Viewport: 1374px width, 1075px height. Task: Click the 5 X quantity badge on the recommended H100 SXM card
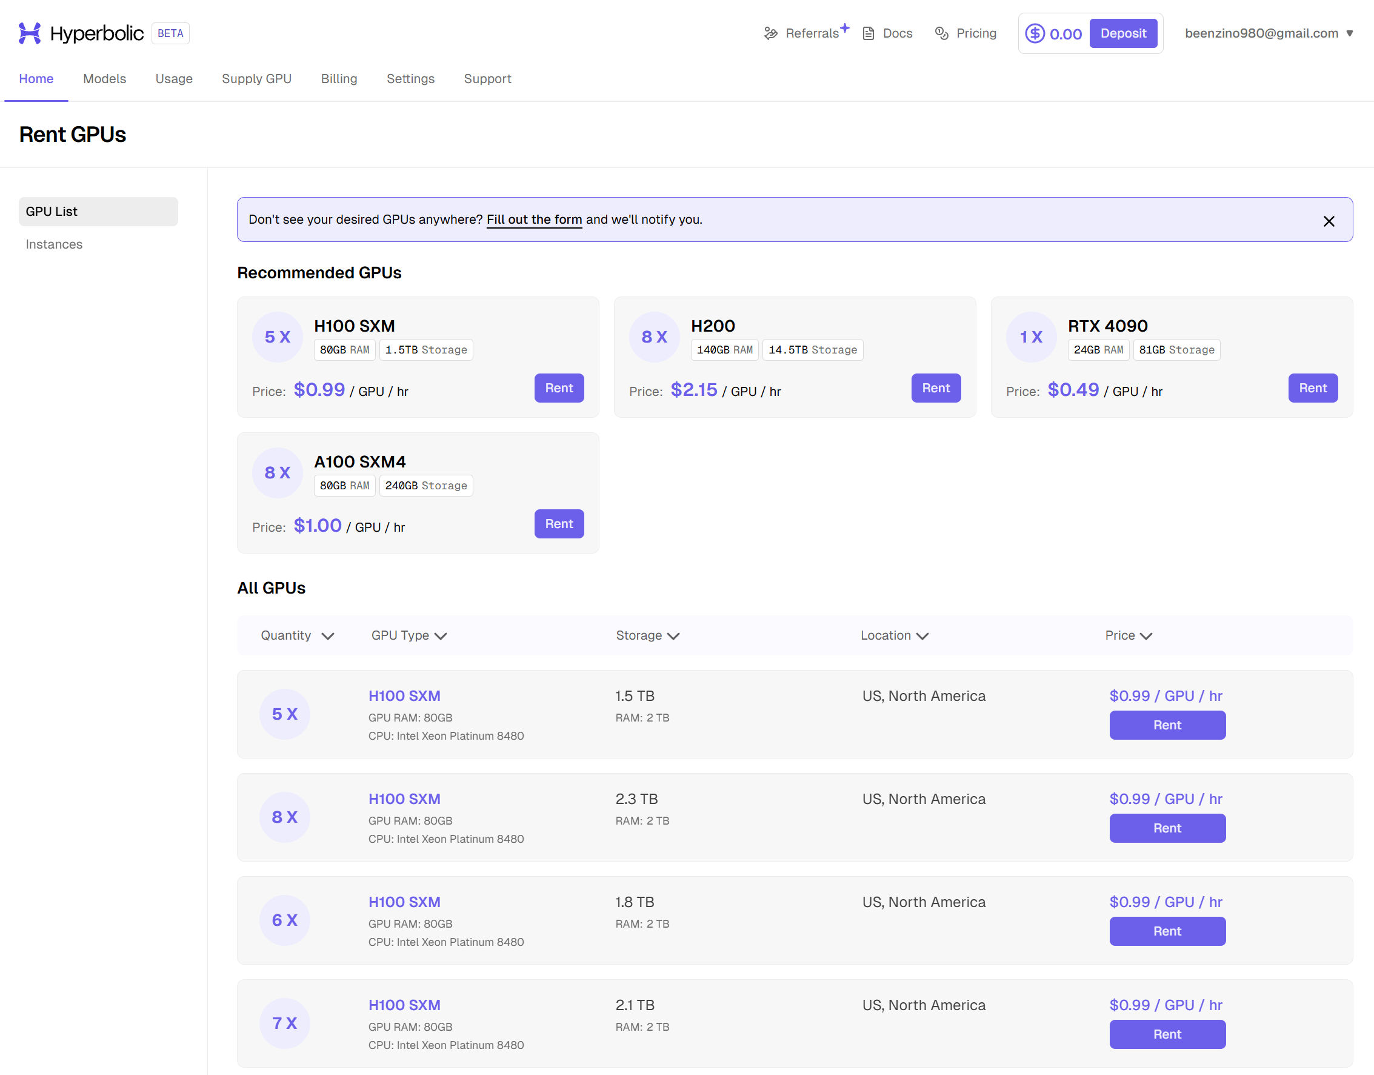click(278, 337)
